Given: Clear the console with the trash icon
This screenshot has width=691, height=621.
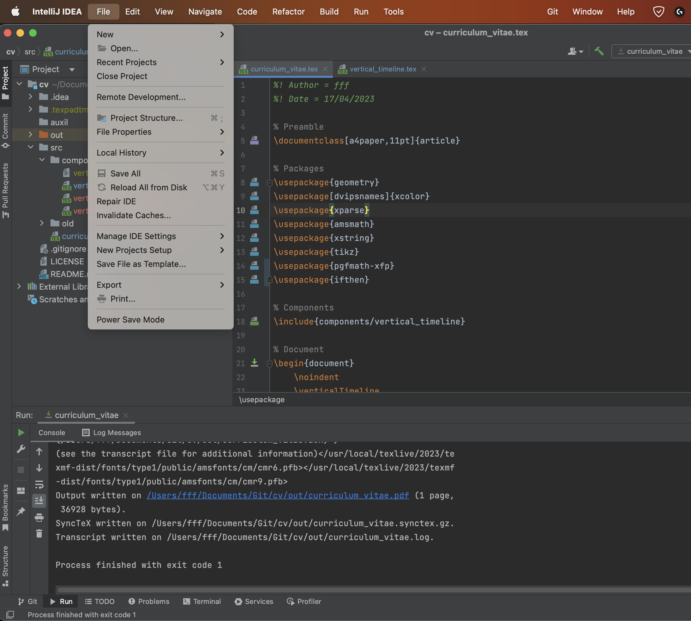Looking at the screenshot, I should click(x=39, y=533).
